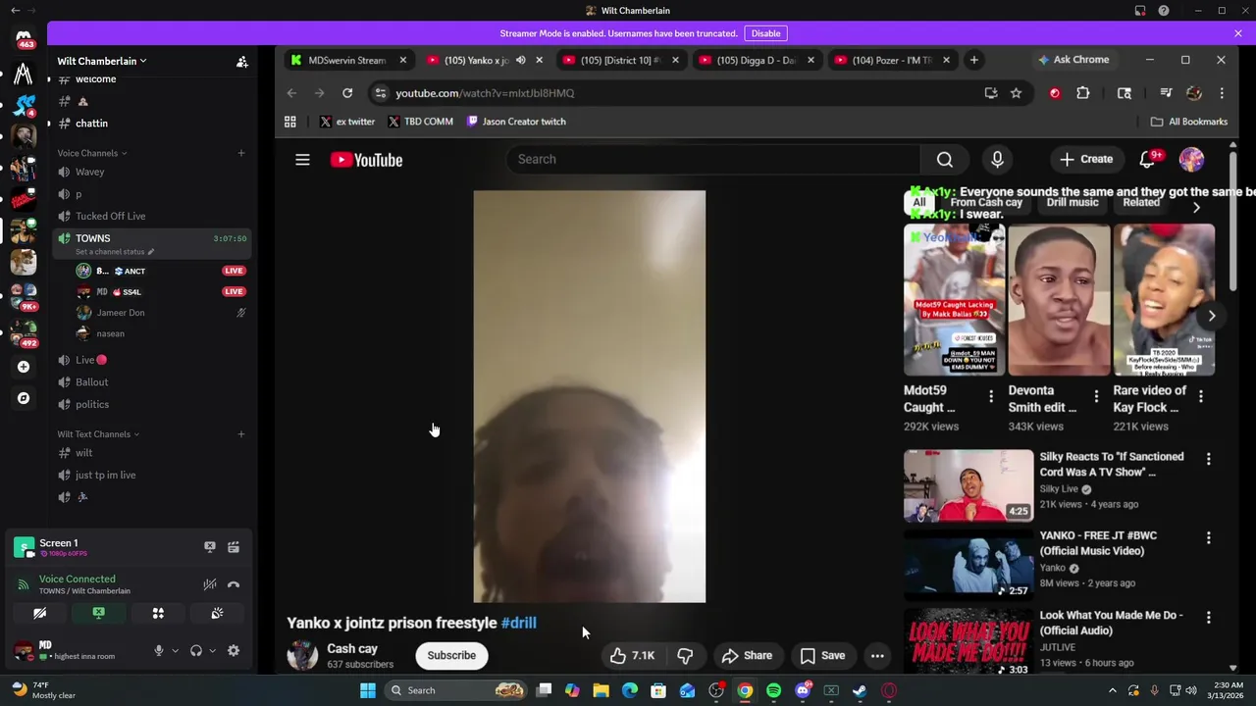Dislike the video thumbs down
The image size is (1256, 706).
[685, 655]
